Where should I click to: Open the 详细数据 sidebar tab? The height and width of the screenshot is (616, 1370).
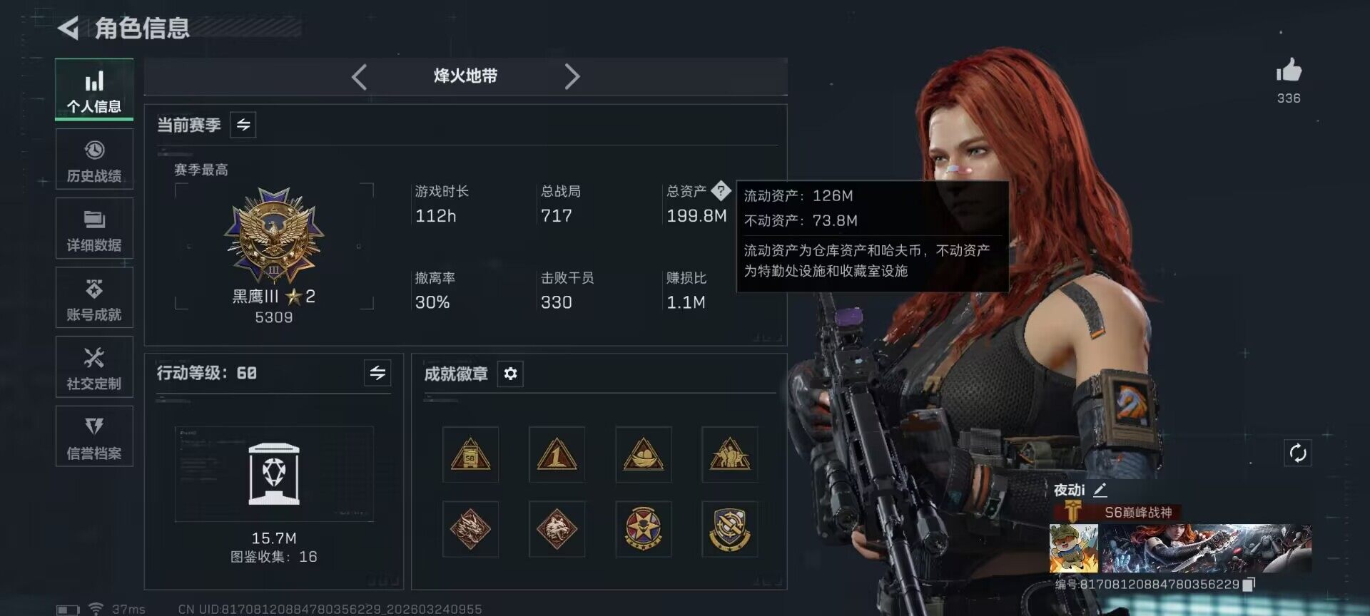(94, 229)
